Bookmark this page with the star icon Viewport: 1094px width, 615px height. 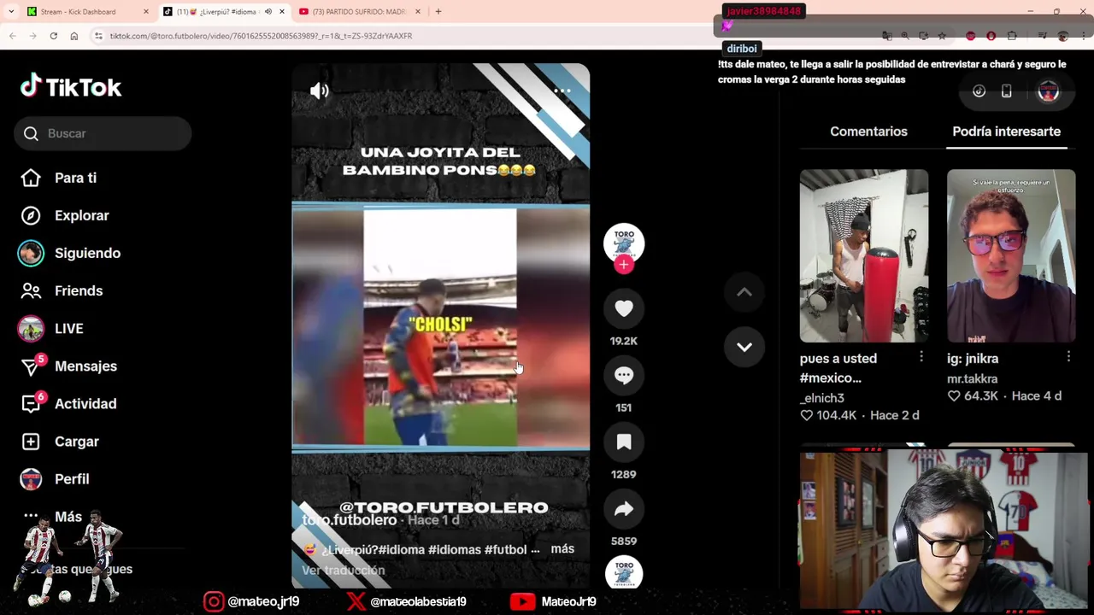coord(942,36)
